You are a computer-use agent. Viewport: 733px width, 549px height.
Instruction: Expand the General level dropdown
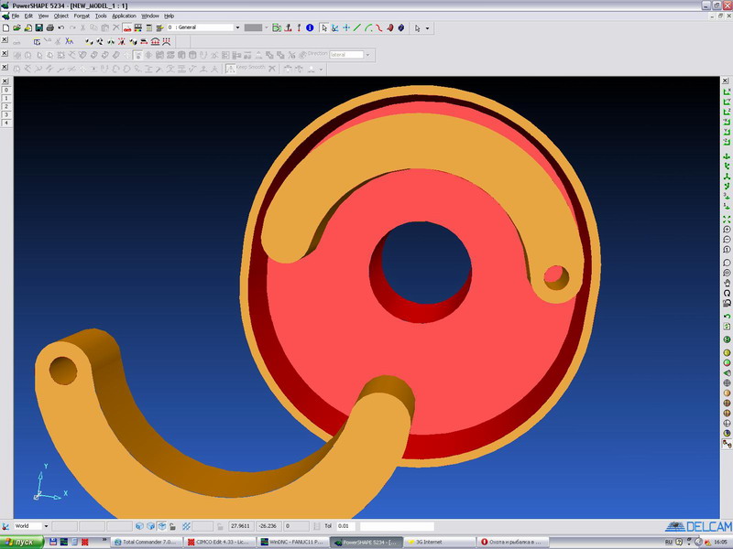(x=237, y=28)
